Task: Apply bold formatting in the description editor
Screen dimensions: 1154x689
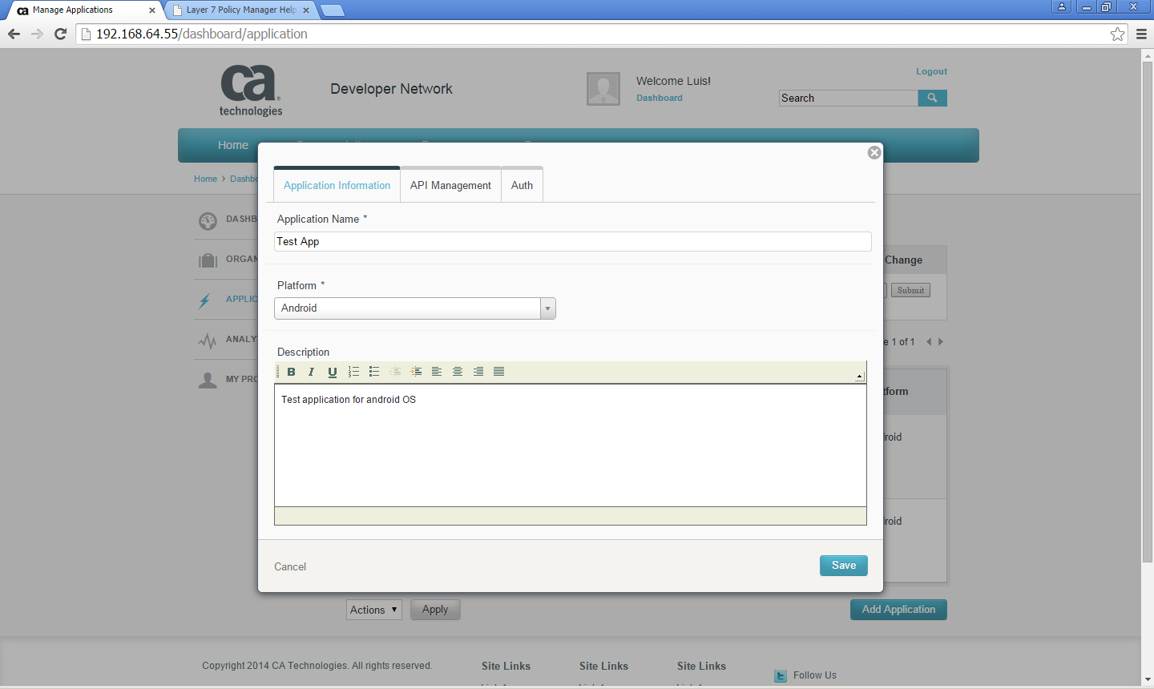Action: pos(291,371)
